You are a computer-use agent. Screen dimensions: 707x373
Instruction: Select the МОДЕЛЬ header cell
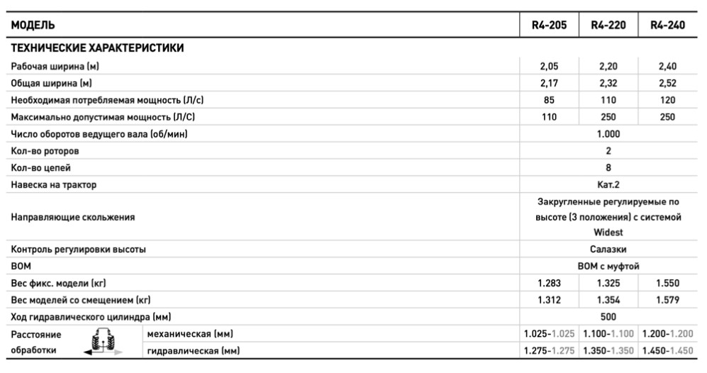30,26
